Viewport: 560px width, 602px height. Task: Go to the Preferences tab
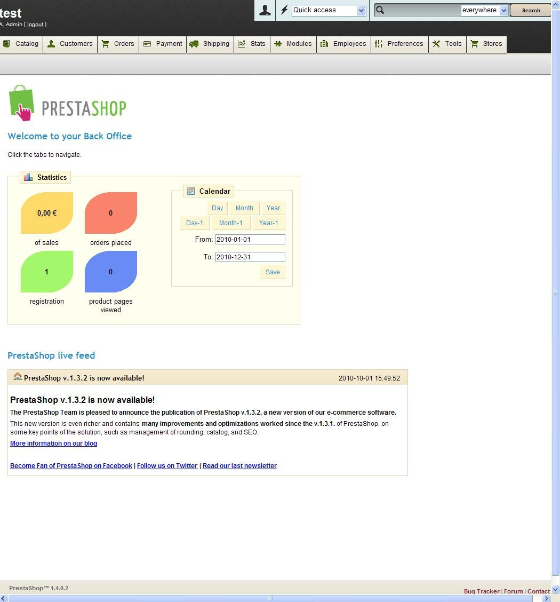[399, 44]
